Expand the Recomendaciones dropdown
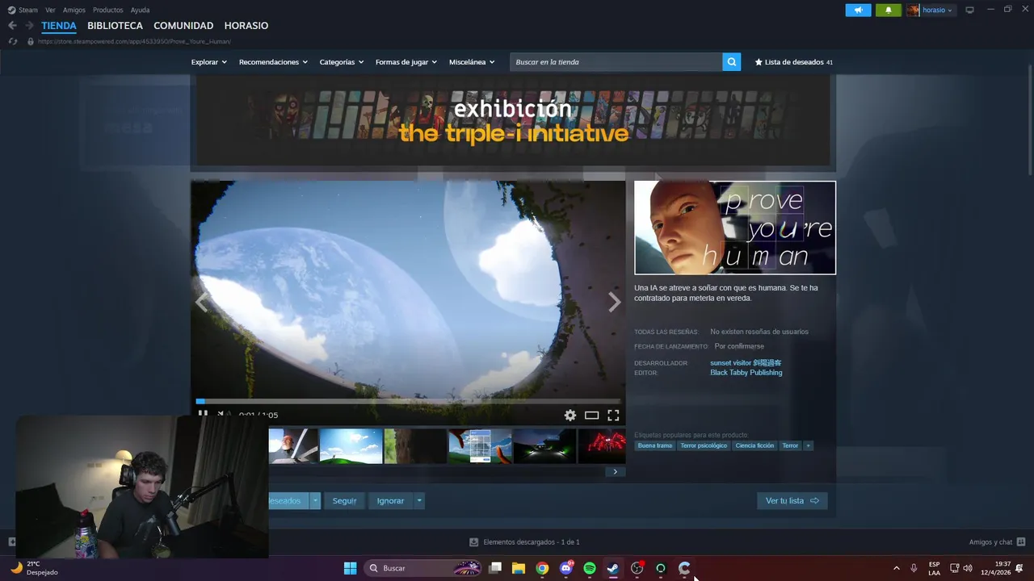 click(x=273, y=62)
